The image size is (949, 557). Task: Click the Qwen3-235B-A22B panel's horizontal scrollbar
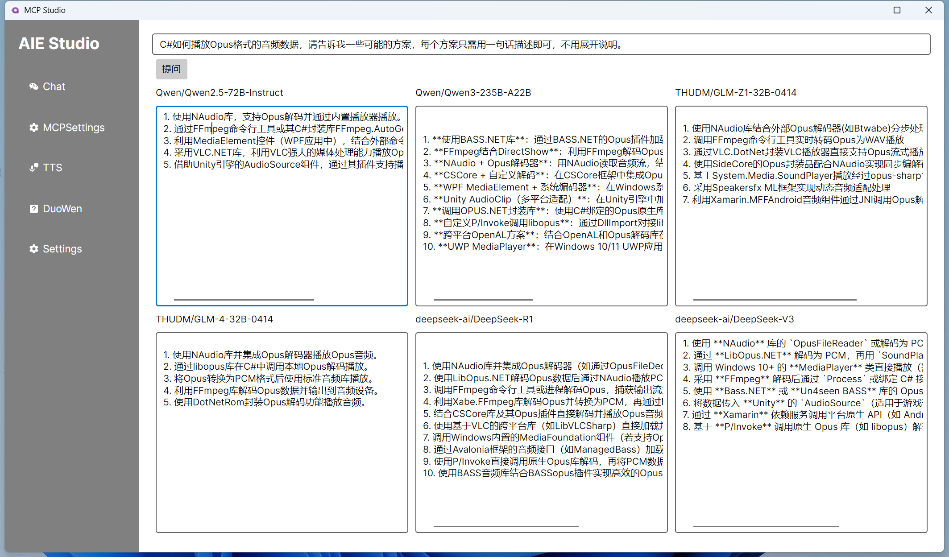pos(483,300)
